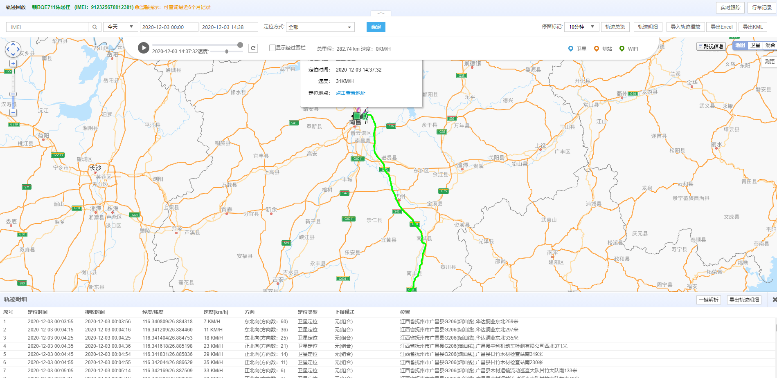Switch map to 卫星 view
The height and width of the screenshot is (378, 777).
click(755, 45)
